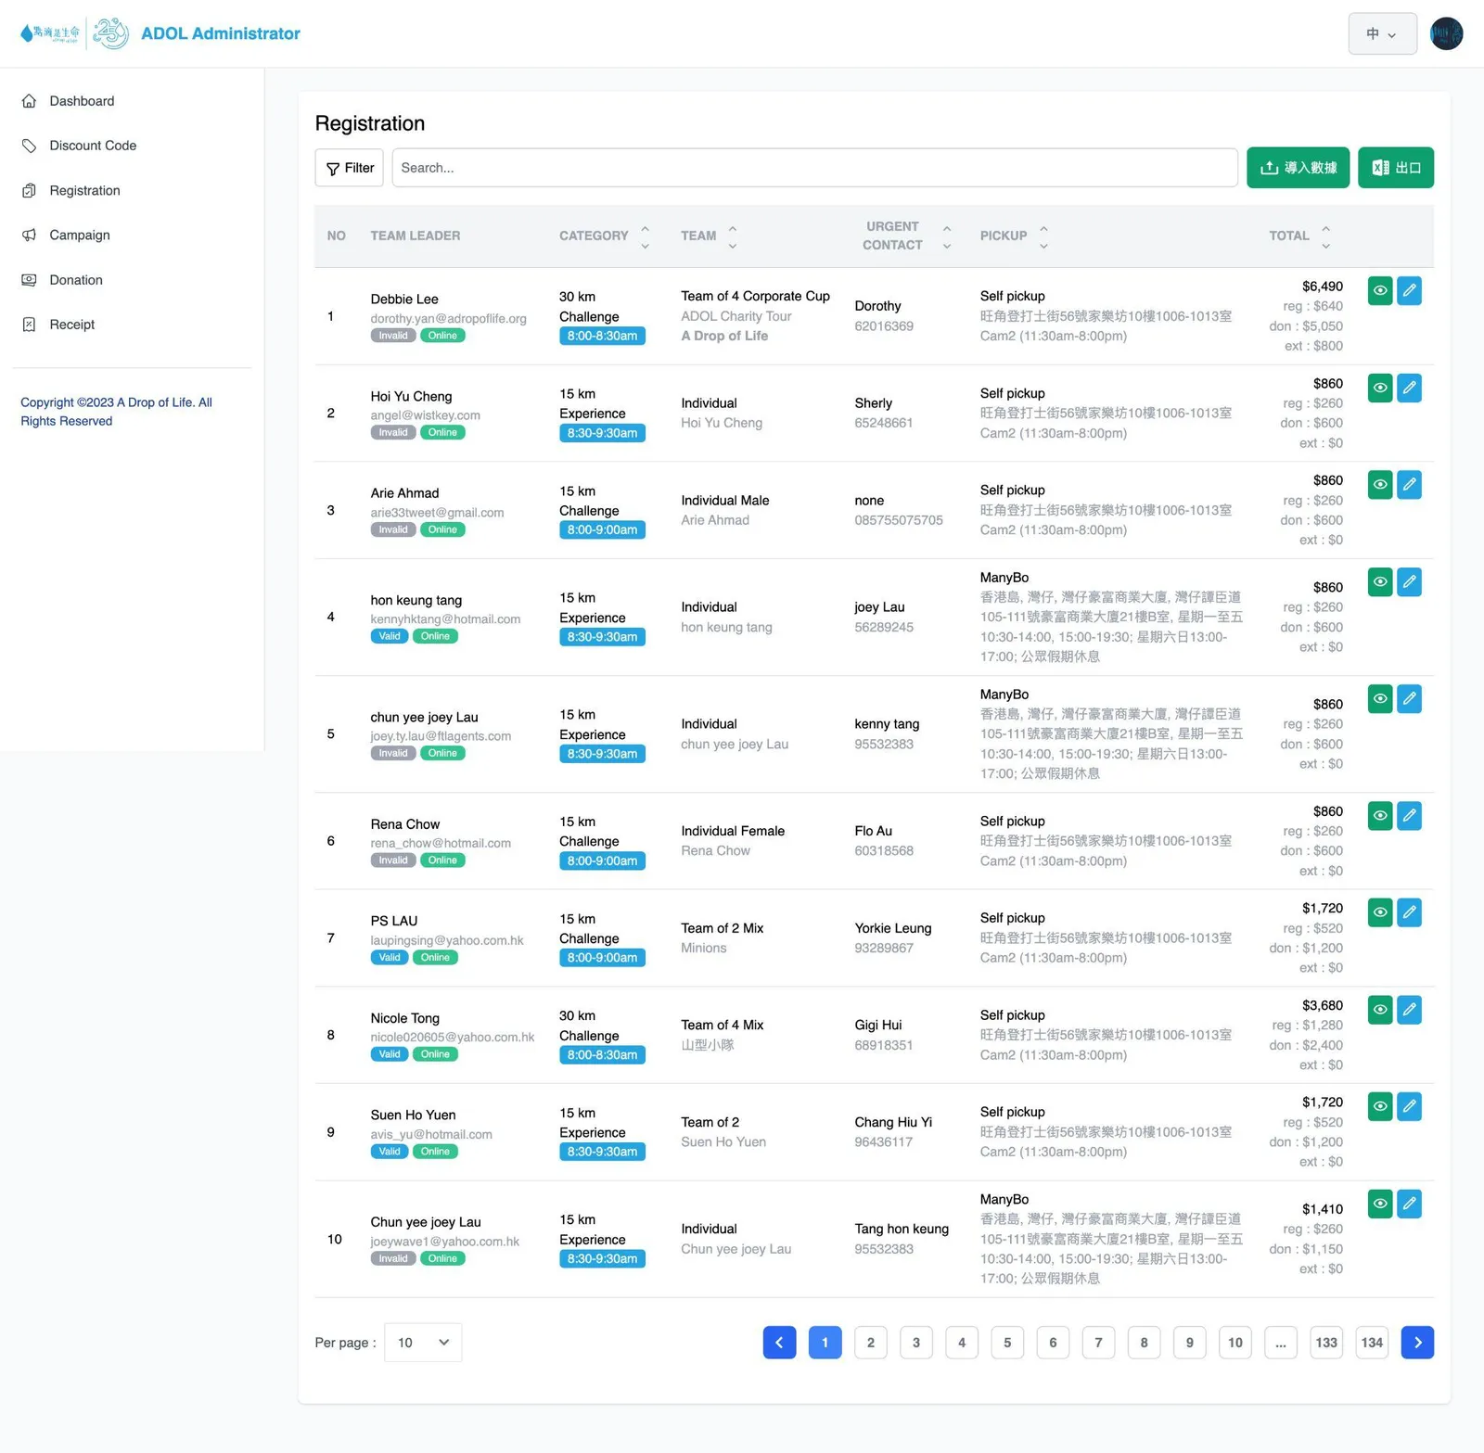This screenshot has width=1484, height=1453.
Task: View chun yee joey Lau's row five details
Action: tap(1380, 699)
